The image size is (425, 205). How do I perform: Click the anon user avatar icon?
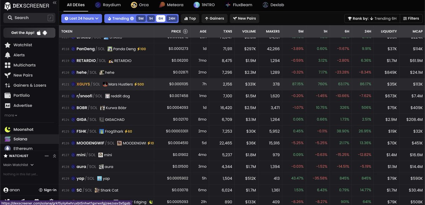coord(6,190)
